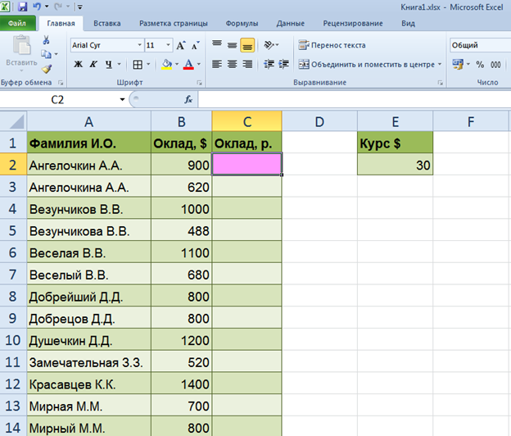
Task: Click the Файл button
Action: tap(17, 24)
